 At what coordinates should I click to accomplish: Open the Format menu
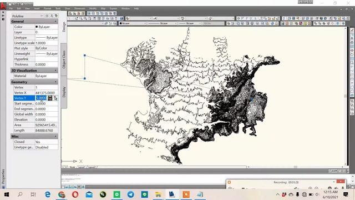[x=47, y=8]
